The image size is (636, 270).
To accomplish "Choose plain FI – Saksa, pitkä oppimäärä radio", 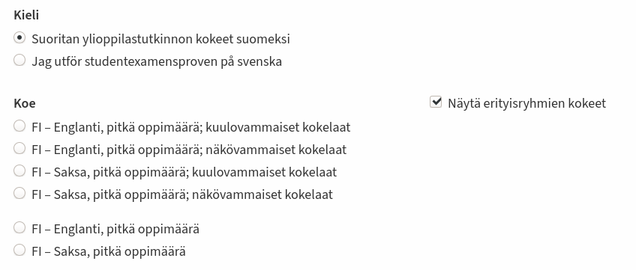I will pos(19,251).
